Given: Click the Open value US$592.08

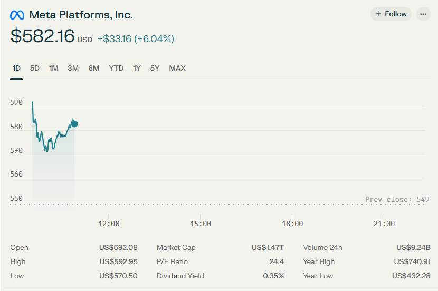Looking at the screenshot, I should pos(118,247).
